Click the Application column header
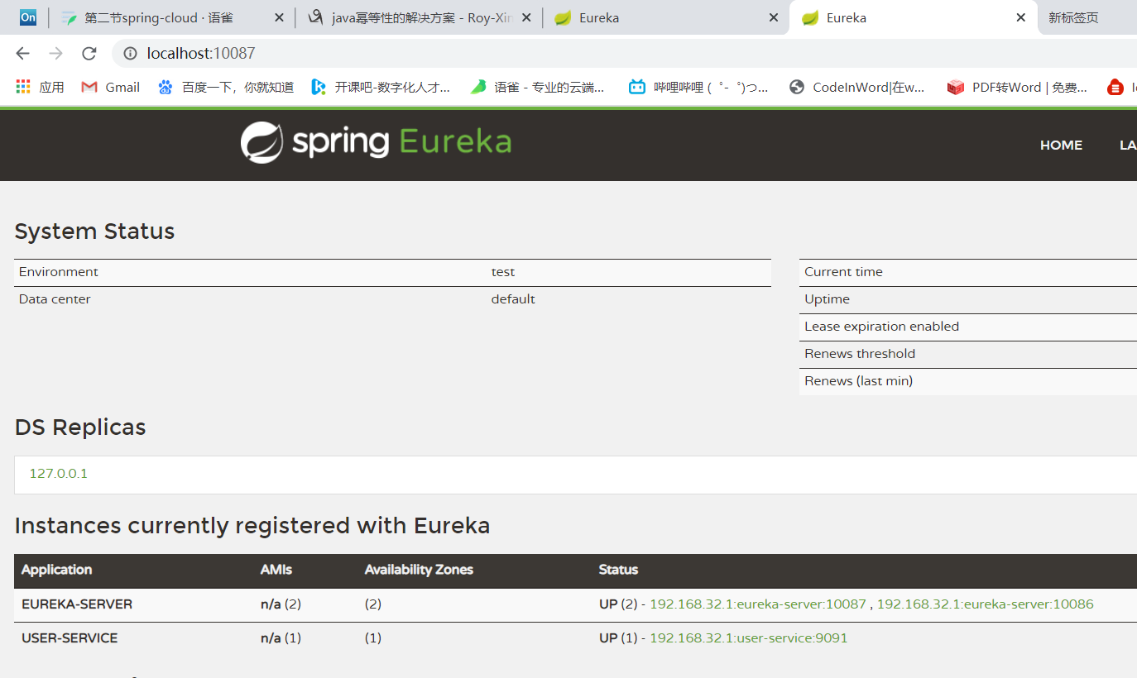Viewport: 1137px width, 678px height. pos(56,570)
